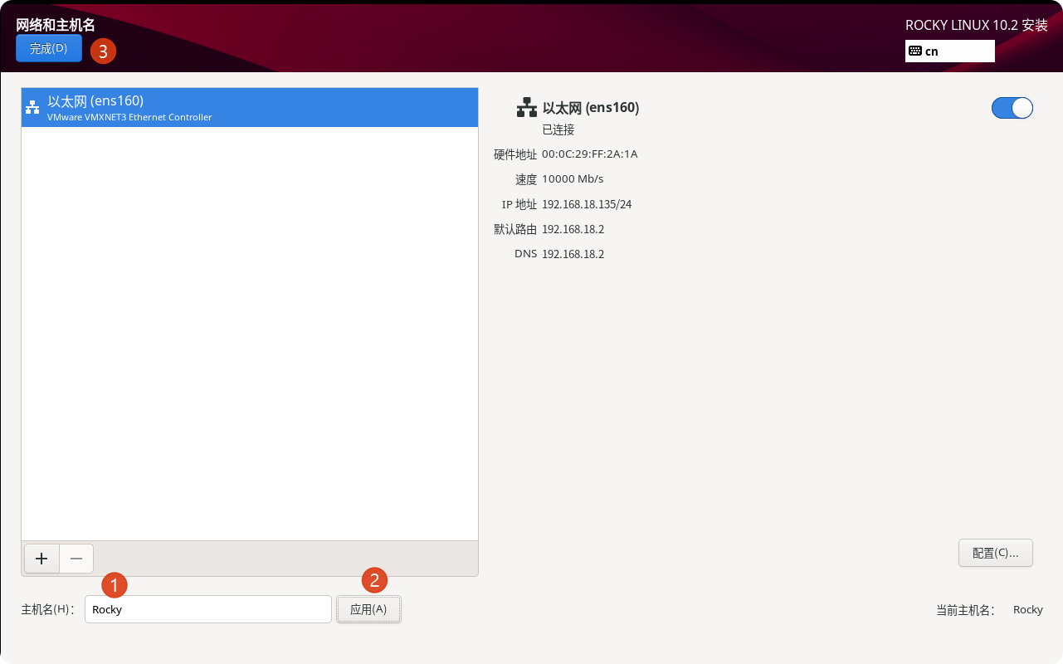This screenshot has height=664, width=1063.
Task: Toggle the ens160 Ethernet connection switch
Action: tap(1012, 108)
